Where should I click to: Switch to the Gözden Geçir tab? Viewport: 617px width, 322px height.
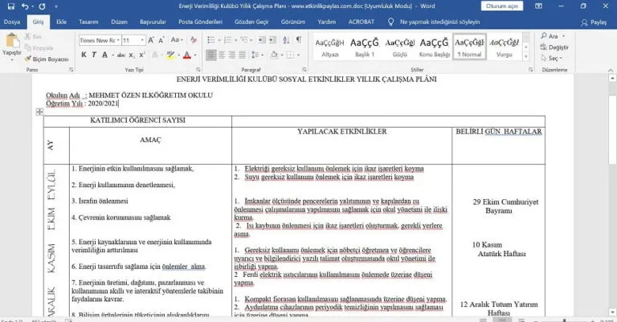pos(251,22)
